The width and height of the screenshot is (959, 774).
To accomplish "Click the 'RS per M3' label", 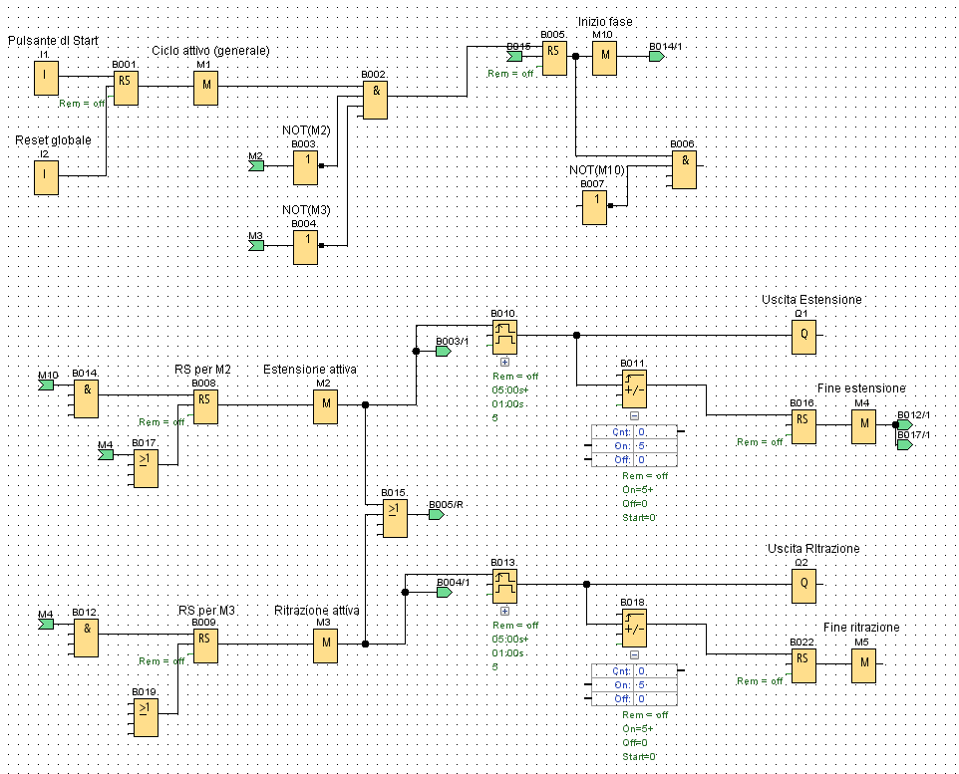I will click(206, 611).
